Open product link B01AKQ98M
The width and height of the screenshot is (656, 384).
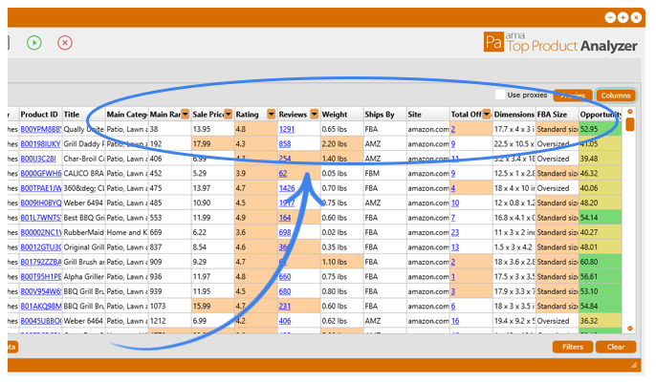pyautogui.click(x=41, y=307)
